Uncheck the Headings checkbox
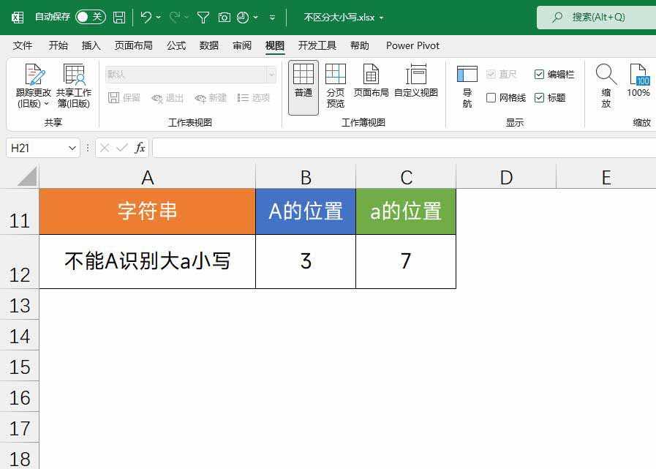 pyautogui.click(x=540, y=98)
